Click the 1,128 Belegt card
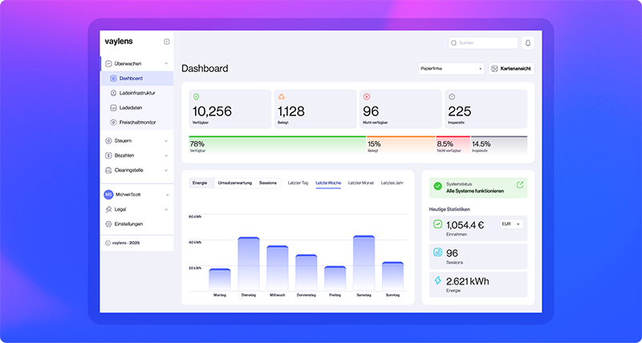This screenshot has width=642, height=343. tap(315, 109)
